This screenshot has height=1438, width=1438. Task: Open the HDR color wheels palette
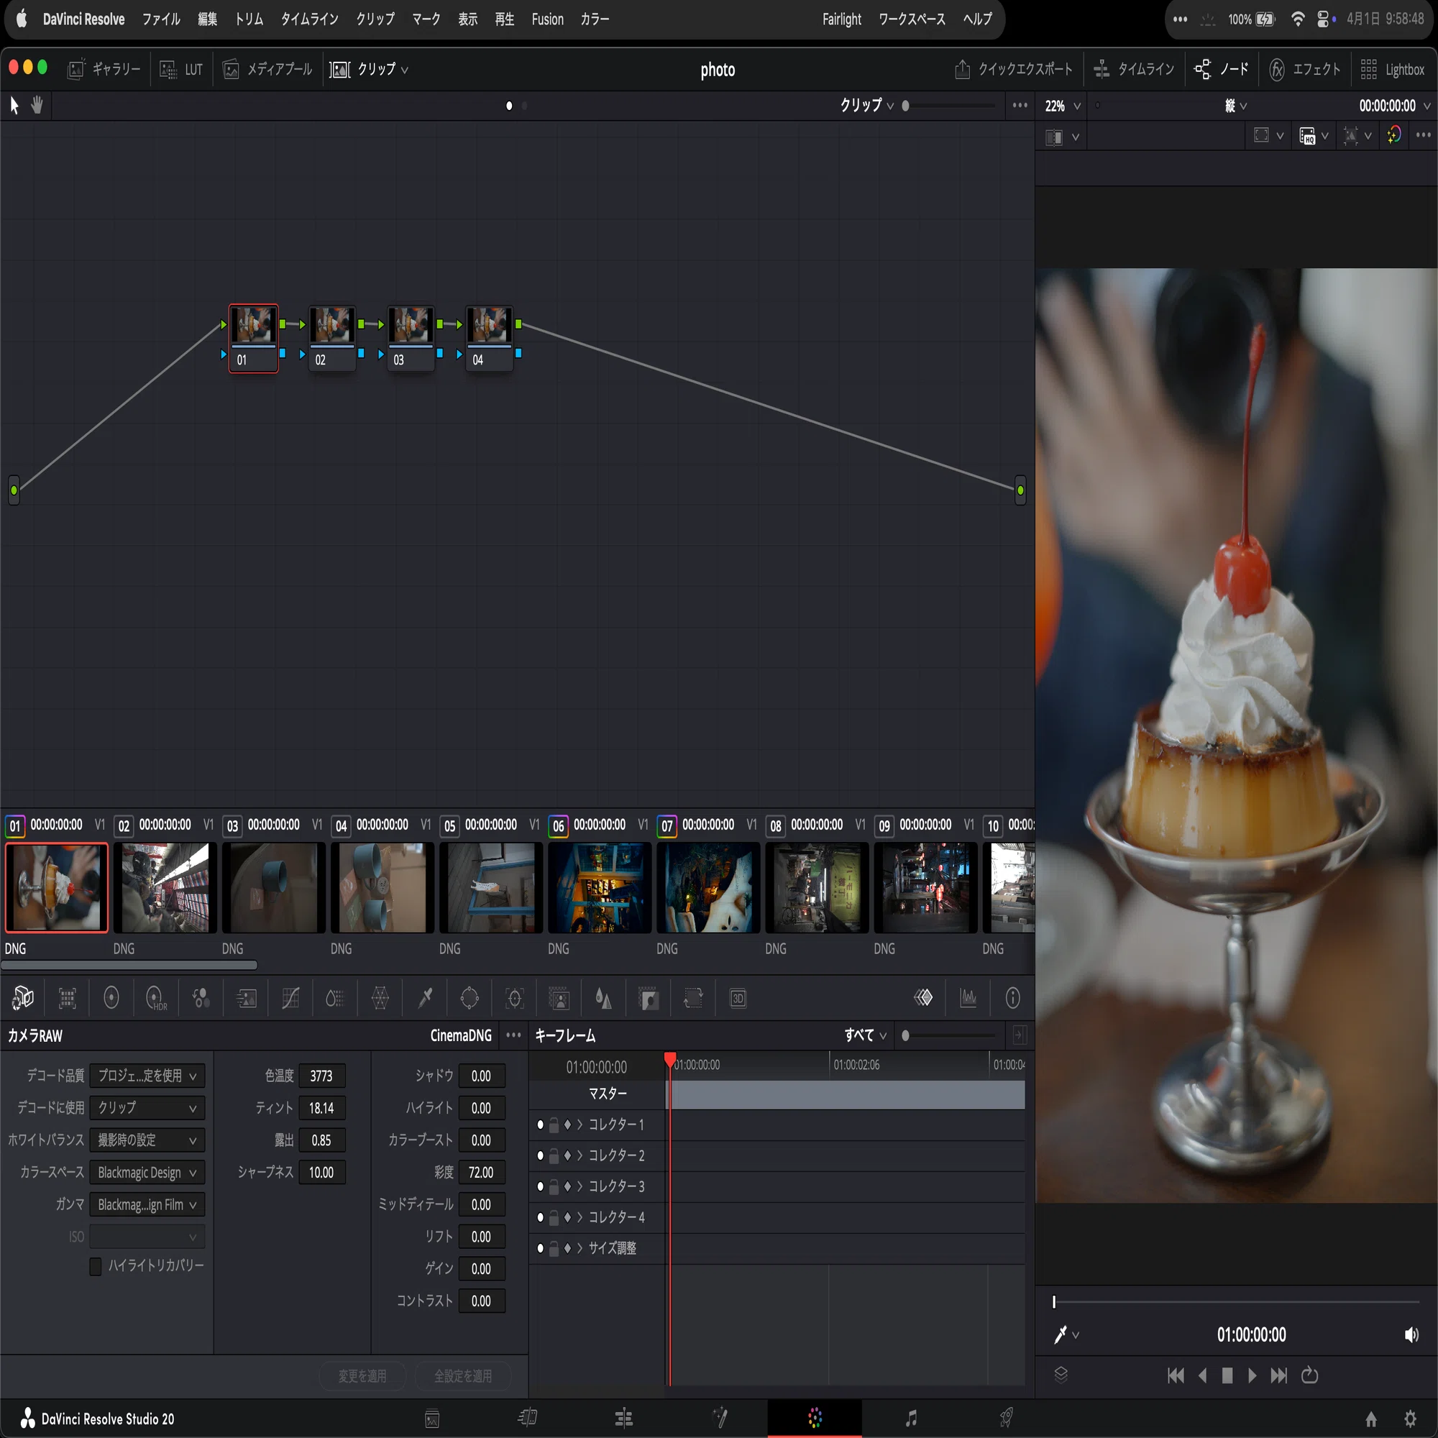[x=156, y=998]
